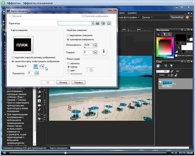The width and height of the screenshot is (195, 156).
Task: Toggle the layer lock transparency icon
Action: coord(176,75)
